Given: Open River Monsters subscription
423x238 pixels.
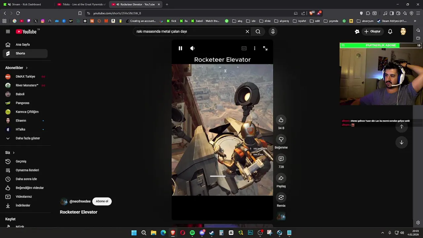Looking at the screenshot, I should [25, 85].
